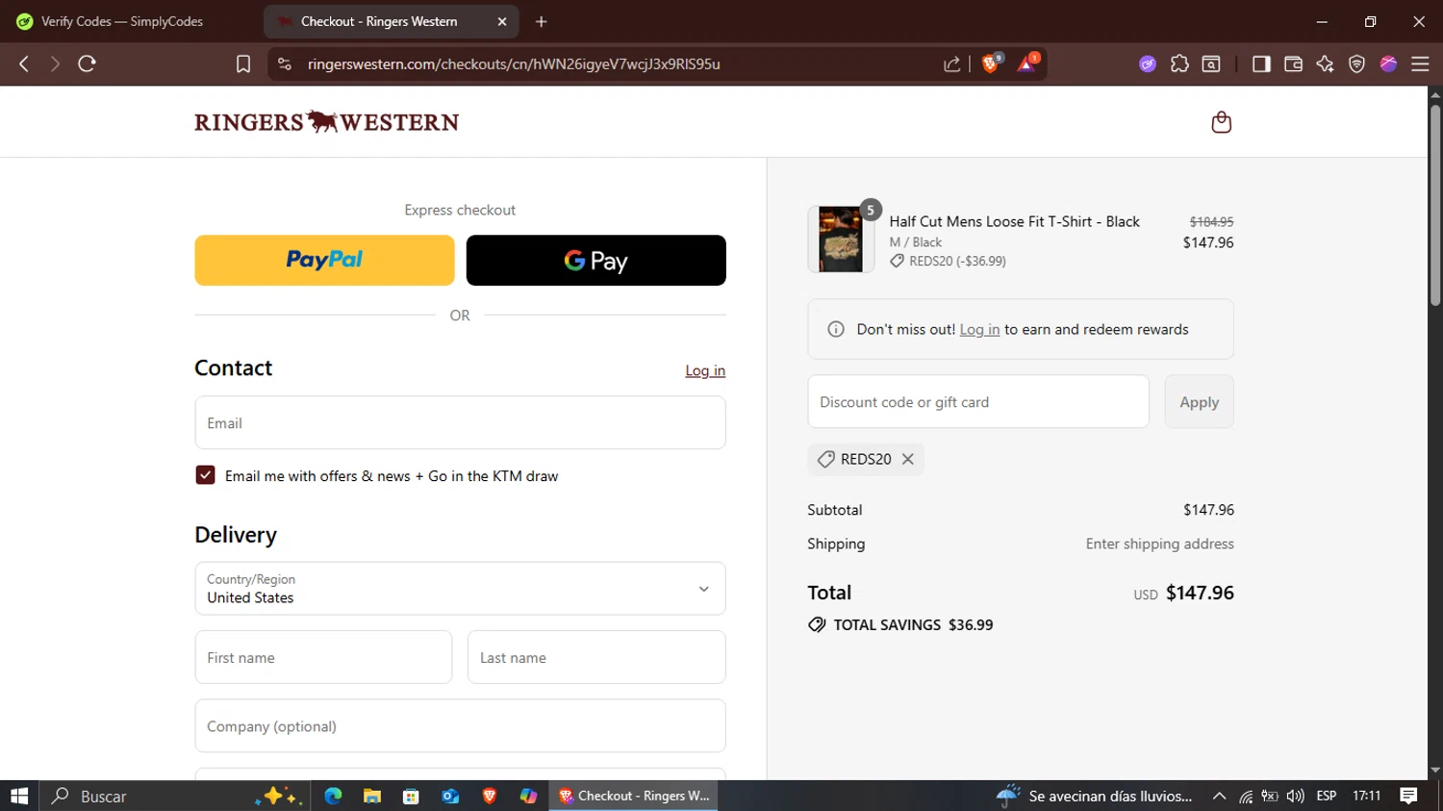Click the Log in link beside Contact
Image resolution: width=1443 pixels, height=811 pixels.
705,370
